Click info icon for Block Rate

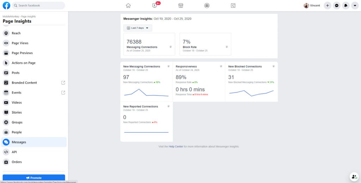click(227, 47)
